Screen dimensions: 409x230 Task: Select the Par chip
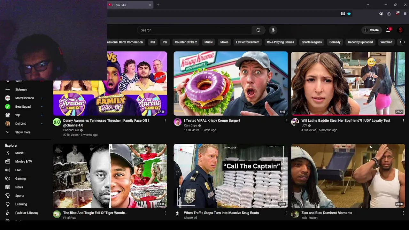click(165, 42)
